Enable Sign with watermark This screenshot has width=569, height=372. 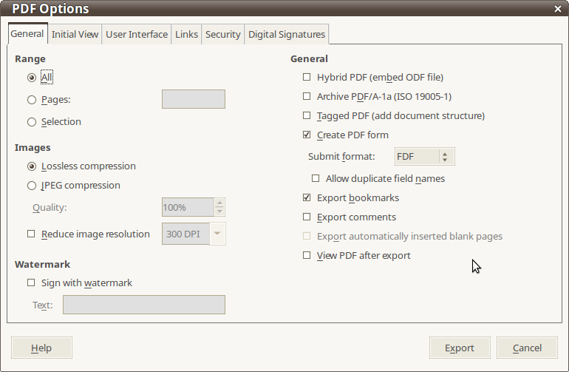click(31, 283)
